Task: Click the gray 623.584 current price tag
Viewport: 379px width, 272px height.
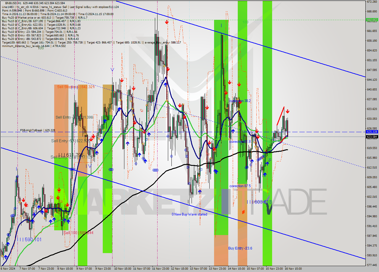Action: [372, 137]
